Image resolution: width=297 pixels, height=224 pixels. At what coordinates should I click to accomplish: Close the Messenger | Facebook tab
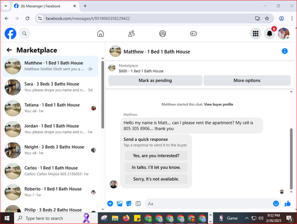point(75,6)
